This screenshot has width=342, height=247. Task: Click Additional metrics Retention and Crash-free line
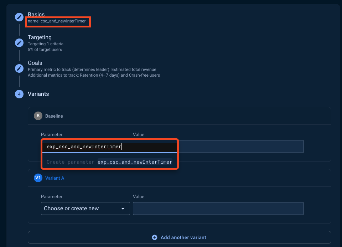point(94,75)
